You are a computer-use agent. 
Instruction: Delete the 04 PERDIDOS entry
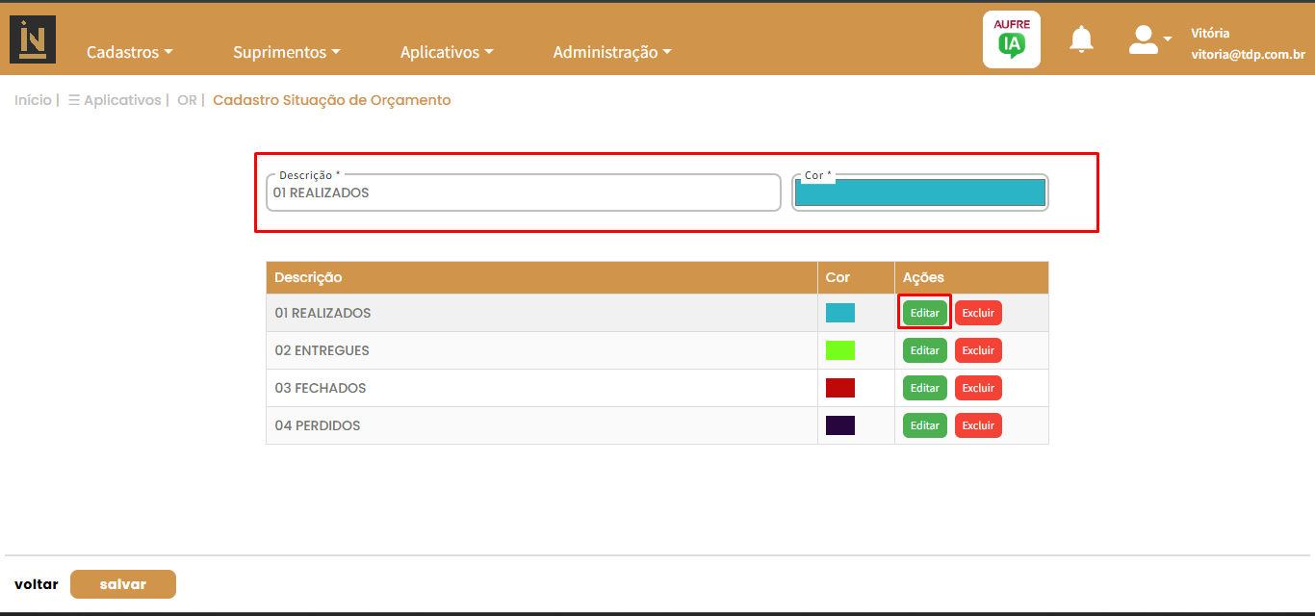[978, 425]
